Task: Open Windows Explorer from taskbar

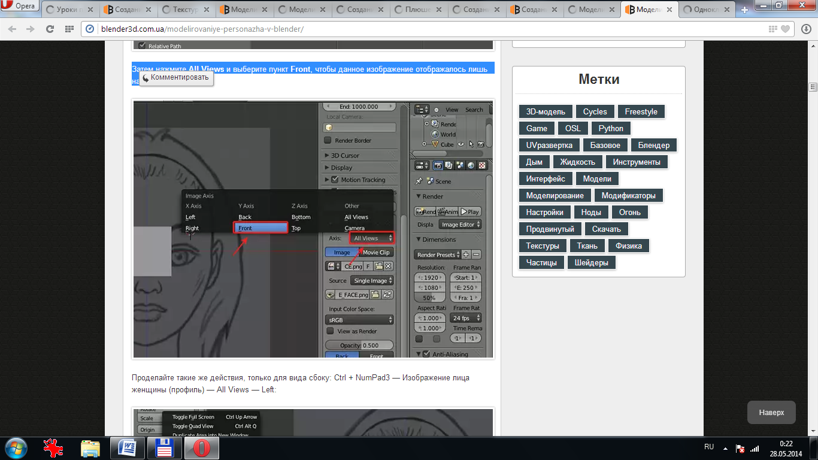Action: (91, 447)
